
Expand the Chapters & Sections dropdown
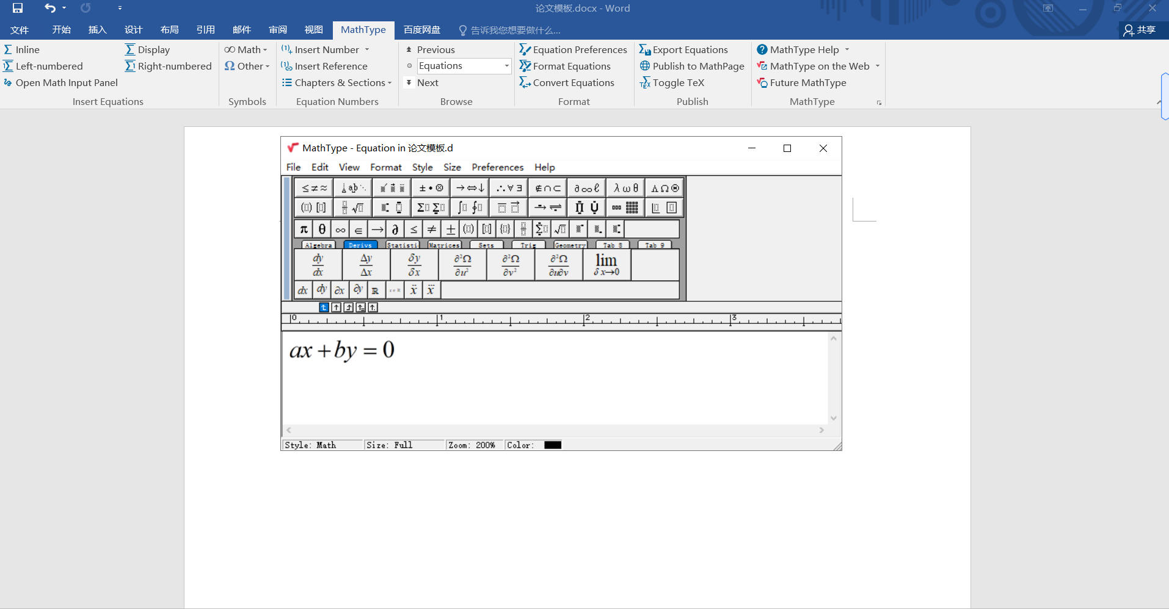[337, 82]
